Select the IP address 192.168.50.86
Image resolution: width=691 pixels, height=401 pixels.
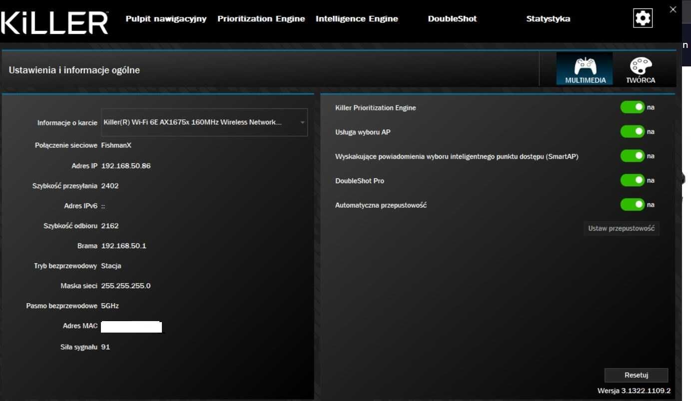tap(126, 166)
